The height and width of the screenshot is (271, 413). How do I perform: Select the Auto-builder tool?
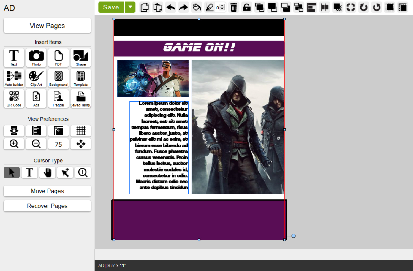[x=14, y=78]
